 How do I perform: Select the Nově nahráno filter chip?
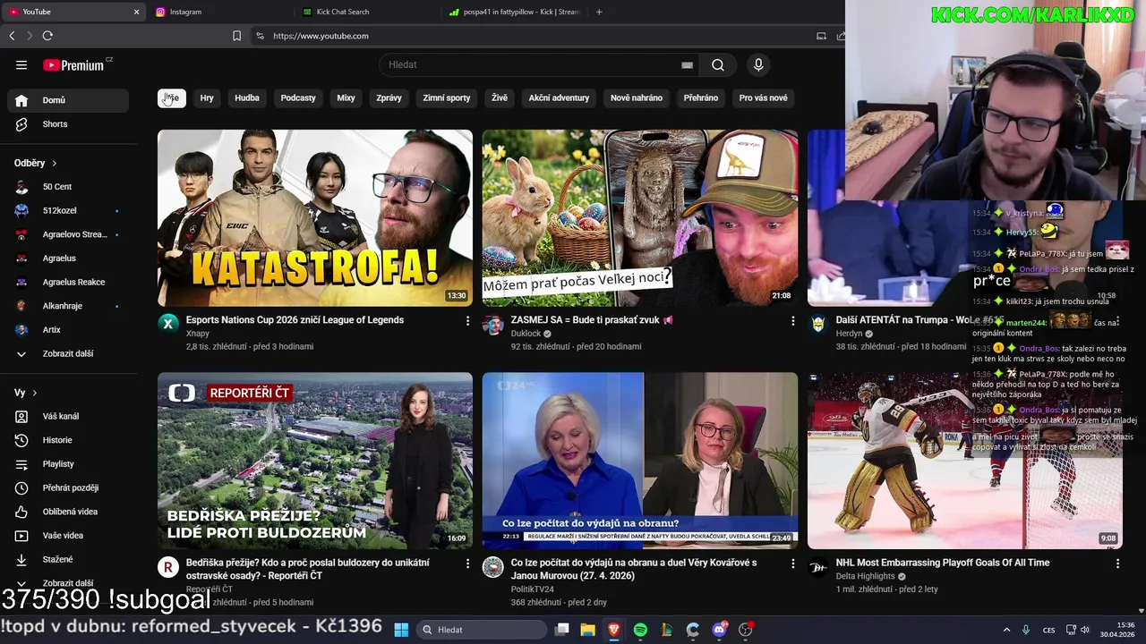point(637,98)
